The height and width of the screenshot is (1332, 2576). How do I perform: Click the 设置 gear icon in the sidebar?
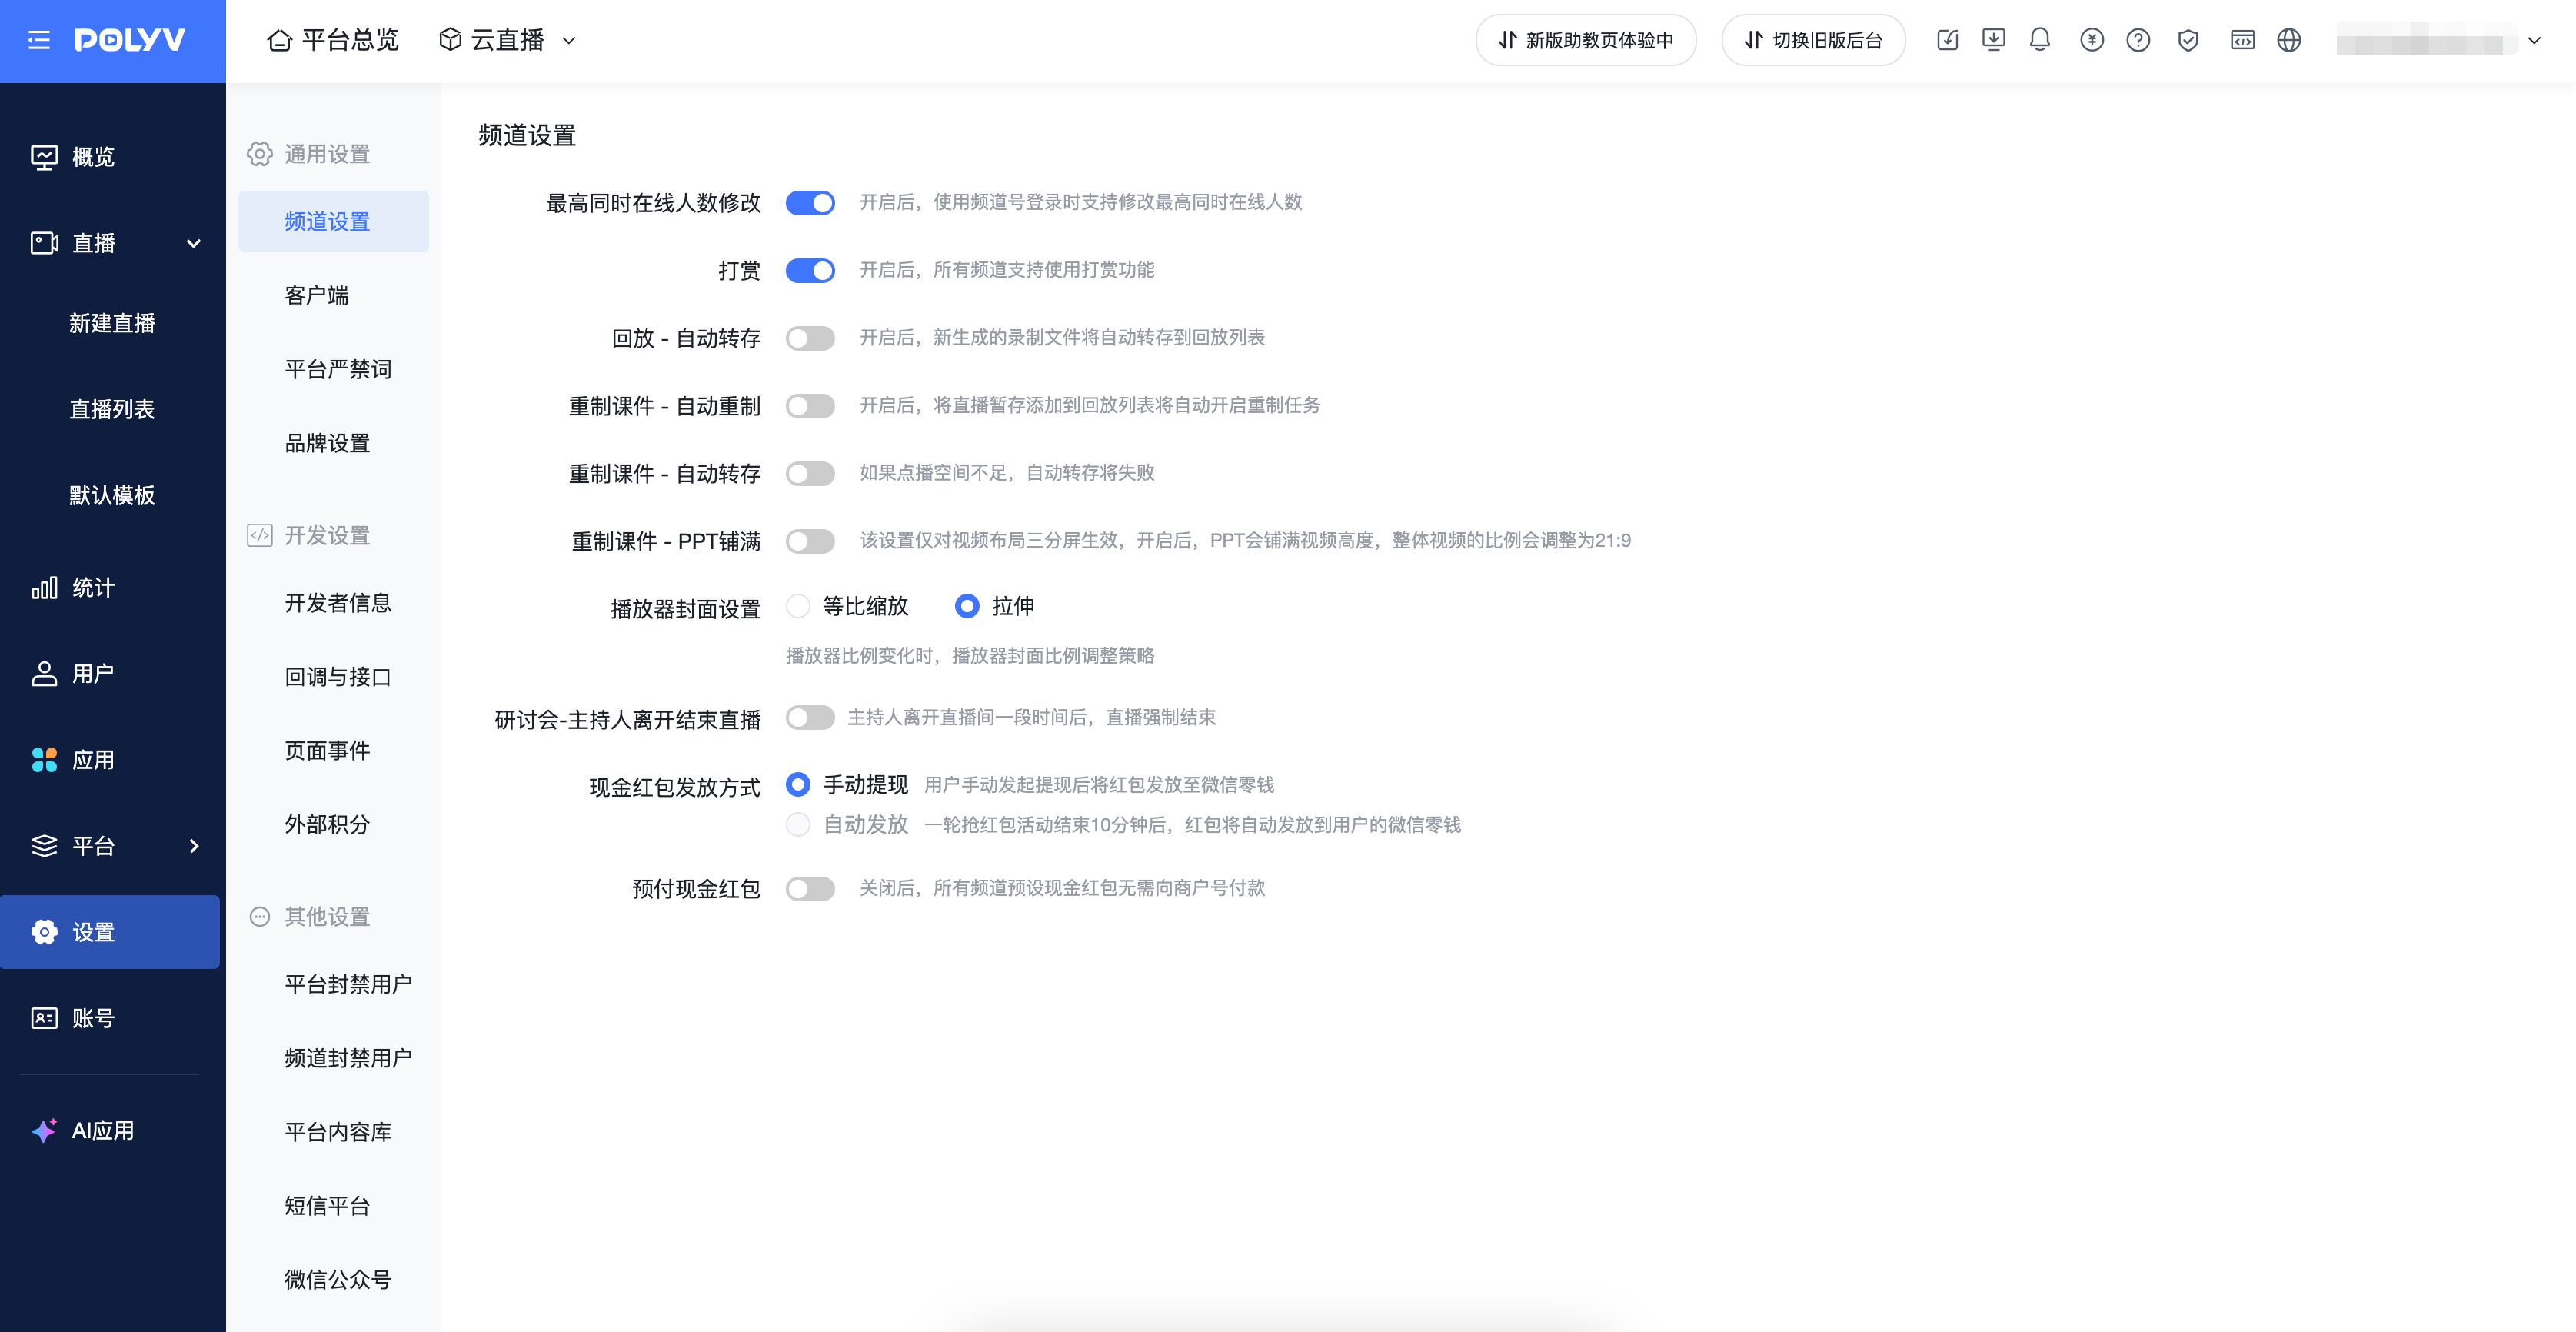coord(44,932)
